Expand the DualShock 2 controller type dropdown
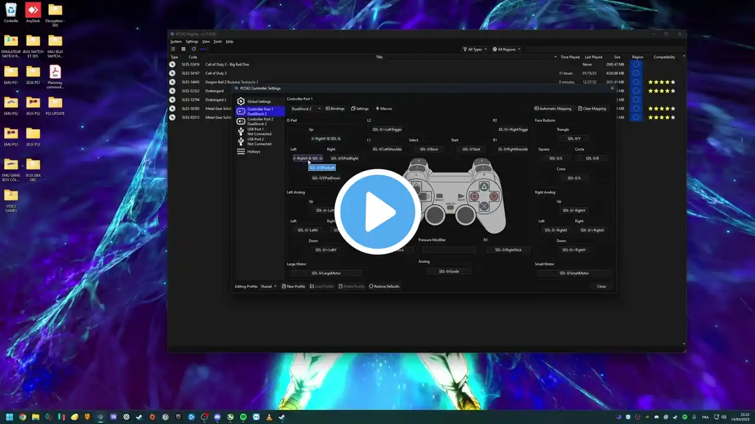Image resolution: width=755 pixels, height=424 pixels. pyautogui.click(x=306, y=108)
